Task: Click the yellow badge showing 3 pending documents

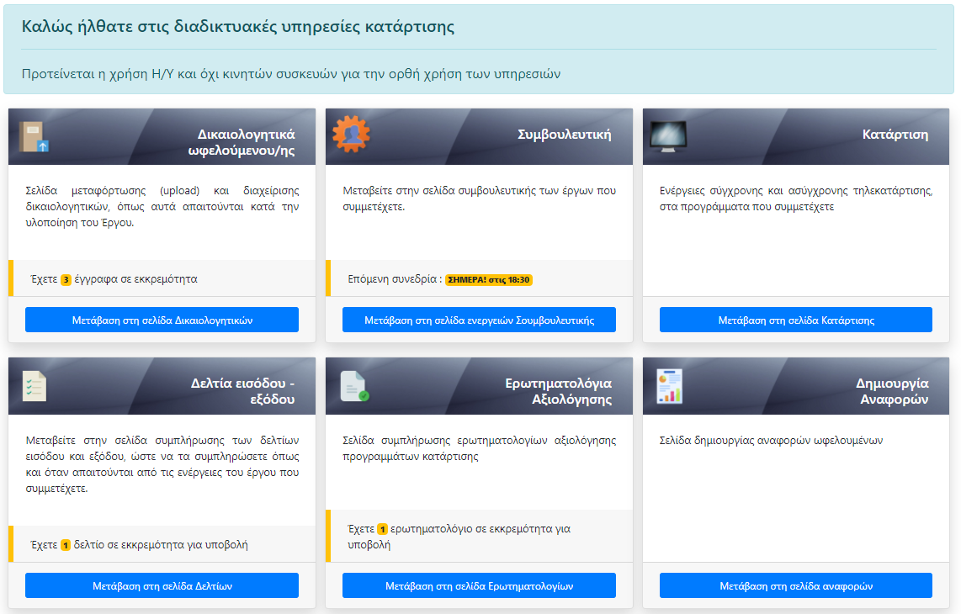Action: [x=66, y=279]
